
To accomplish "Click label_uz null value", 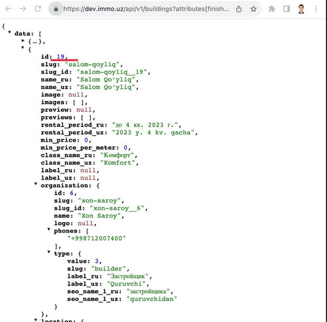I will [x=88, y=178].
